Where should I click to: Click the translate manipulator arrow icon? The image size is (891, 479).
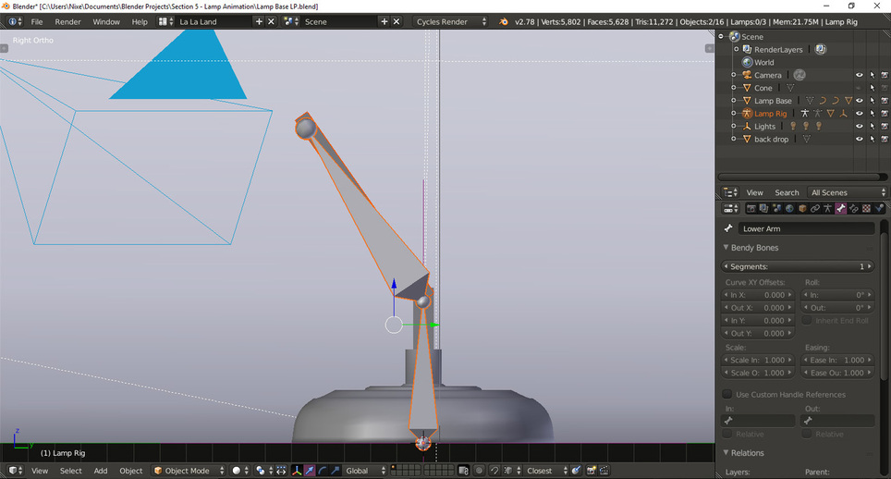pos(309,471)
